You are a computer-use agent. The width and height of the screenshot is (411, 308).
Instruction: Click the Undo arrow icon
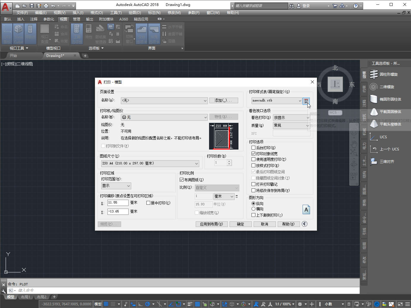pos(53,6)
